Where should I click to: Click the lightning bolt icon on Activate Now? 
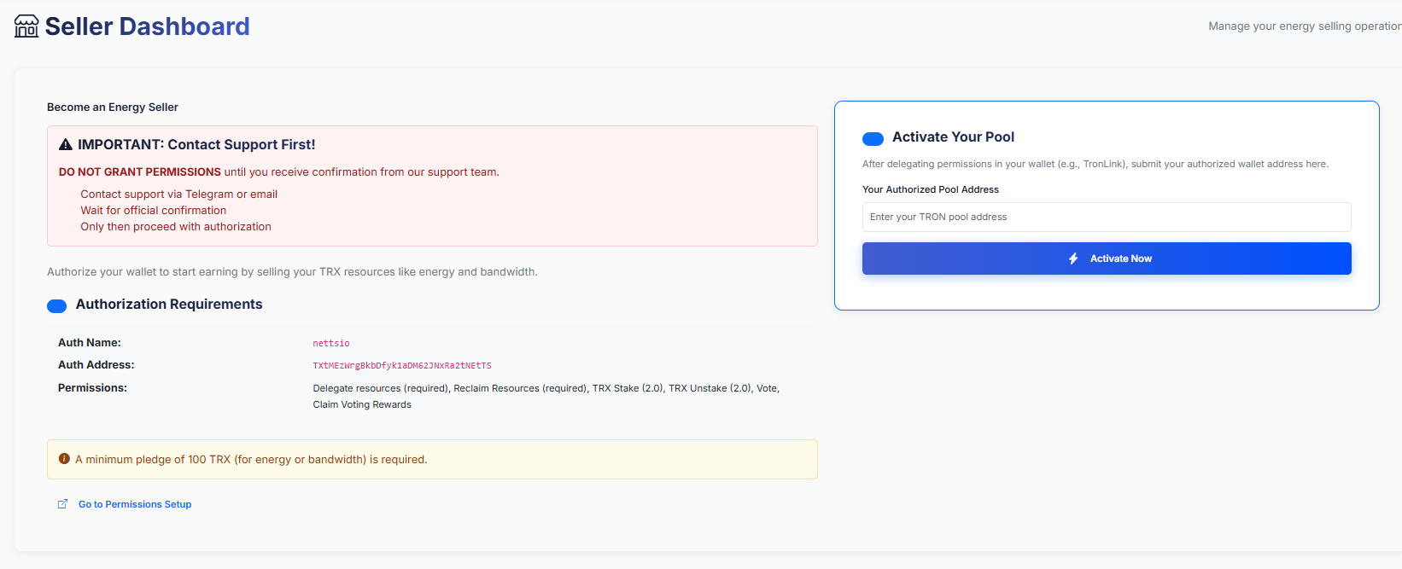1073,258
